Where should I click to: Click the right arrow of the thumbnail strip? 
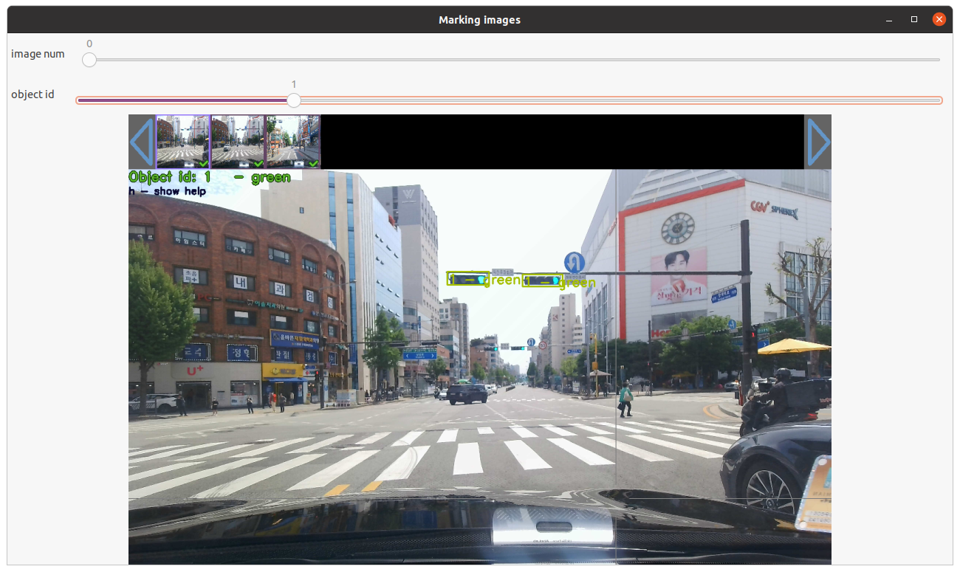[818, 141]
